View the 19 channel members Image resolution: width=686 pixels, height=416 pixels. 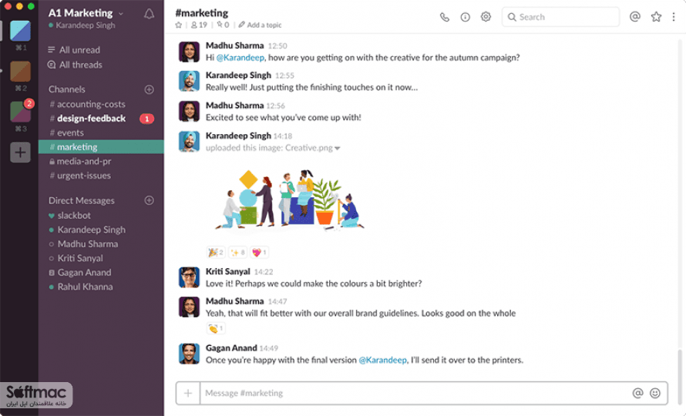pyautogui.click(x=199, y=25)
